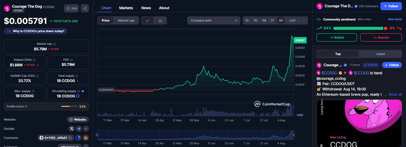406x147 pixels.
Task: Click Circulating supply verified badge
Action: coord(83,91)
